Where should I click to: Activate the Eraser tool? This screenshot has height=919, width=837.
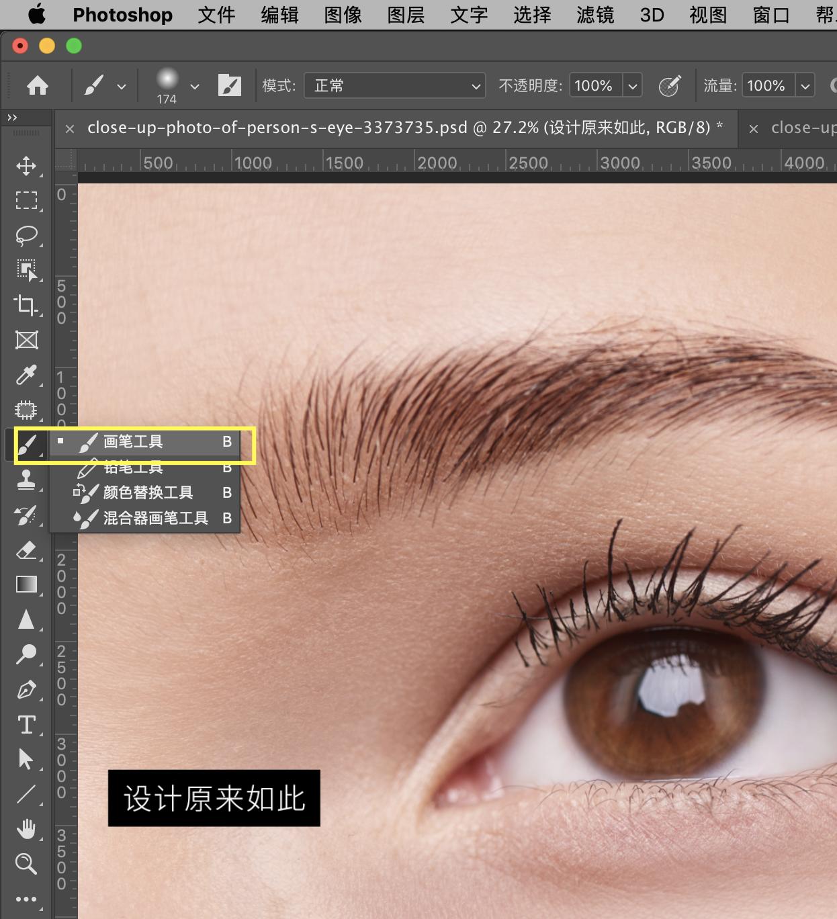[x=26, y=550]
